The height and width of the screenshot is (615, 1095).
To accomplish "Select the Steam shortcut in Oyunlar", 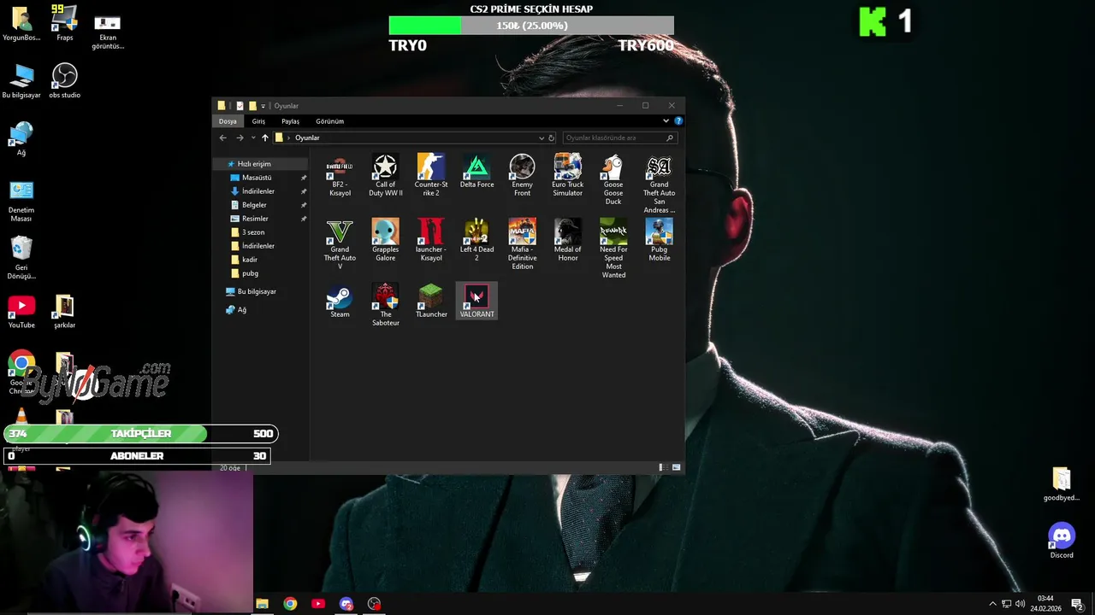I will tap(340, 302).
